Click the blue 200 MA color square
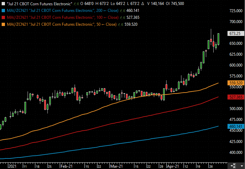Viewport: 245px width, 169px height. [x=3, y=11]
